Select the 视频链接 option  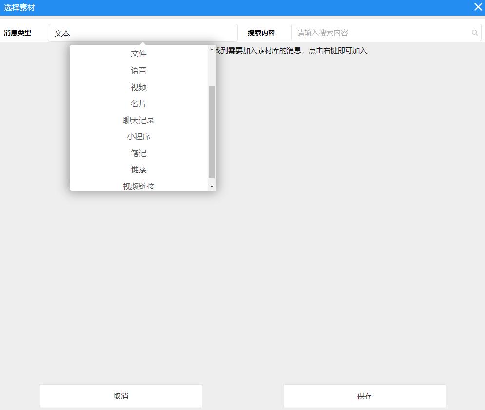pyautogui.click(x=138, y=186)
